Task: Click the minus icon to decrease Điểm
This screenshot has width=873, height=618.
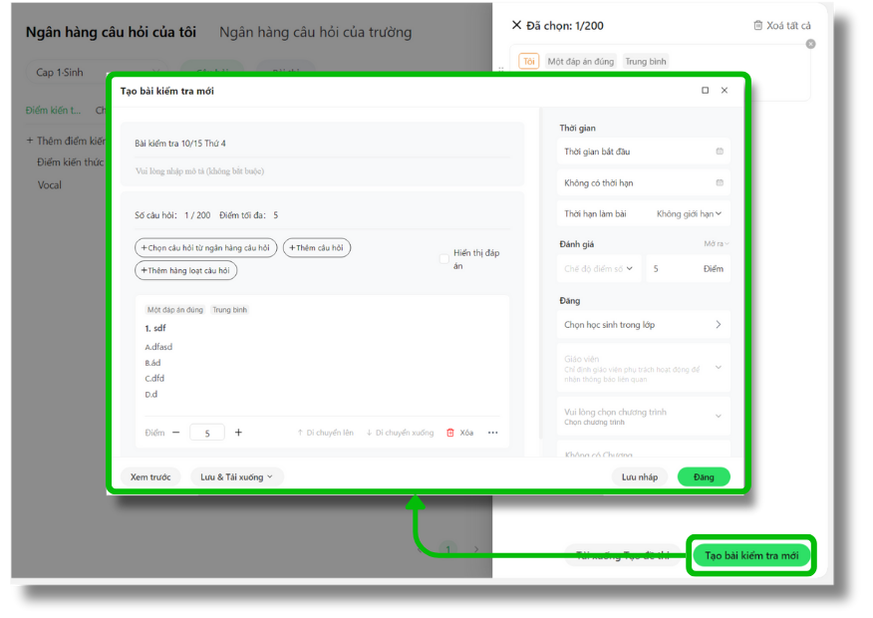Action: [x=176, y=433]
